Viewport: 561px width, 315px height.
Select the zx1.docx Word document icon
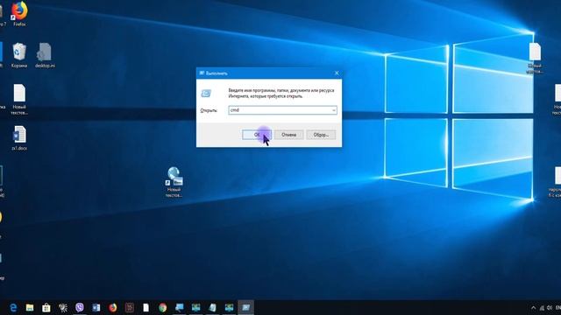(x=19, y=138)
